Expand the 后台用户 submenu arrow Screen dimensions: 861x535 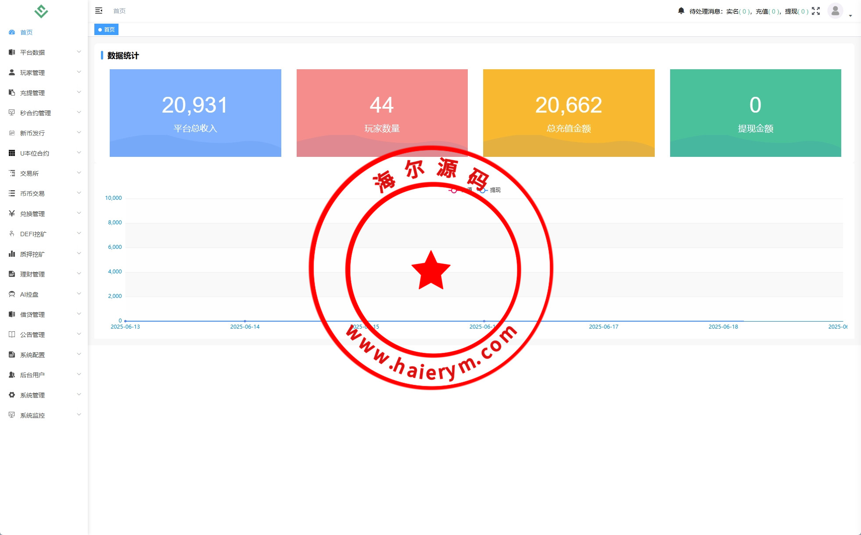[x=79, y=374]
